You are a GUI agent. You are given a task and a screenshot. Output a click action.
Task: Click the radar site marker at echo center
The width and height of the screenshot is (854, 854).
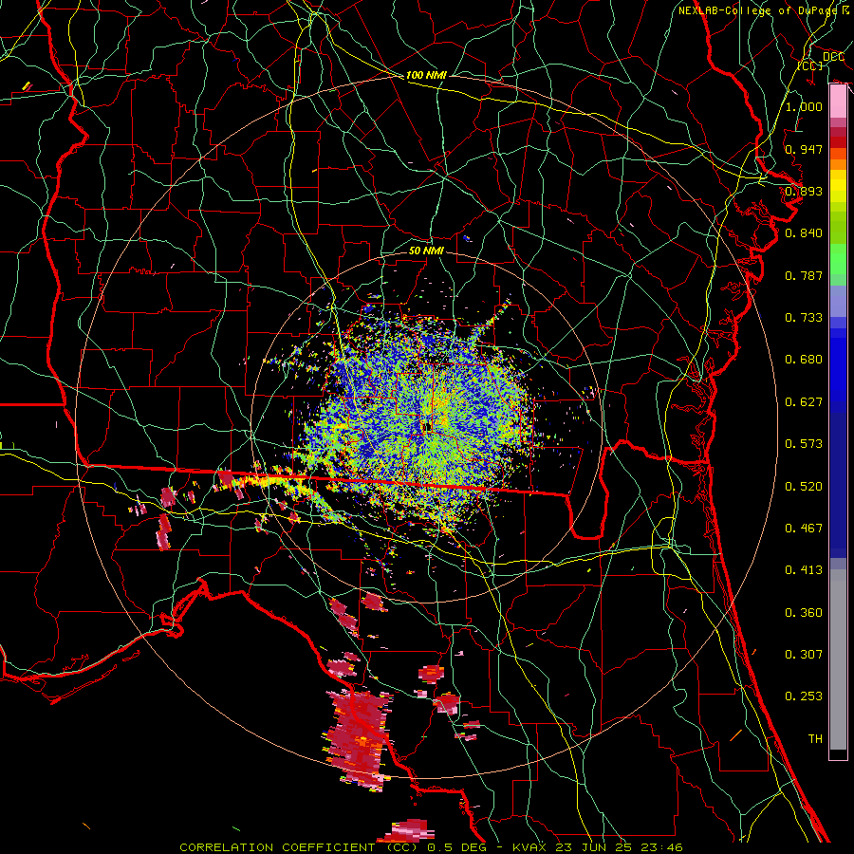pyautogui.click(x=427, y=425)
